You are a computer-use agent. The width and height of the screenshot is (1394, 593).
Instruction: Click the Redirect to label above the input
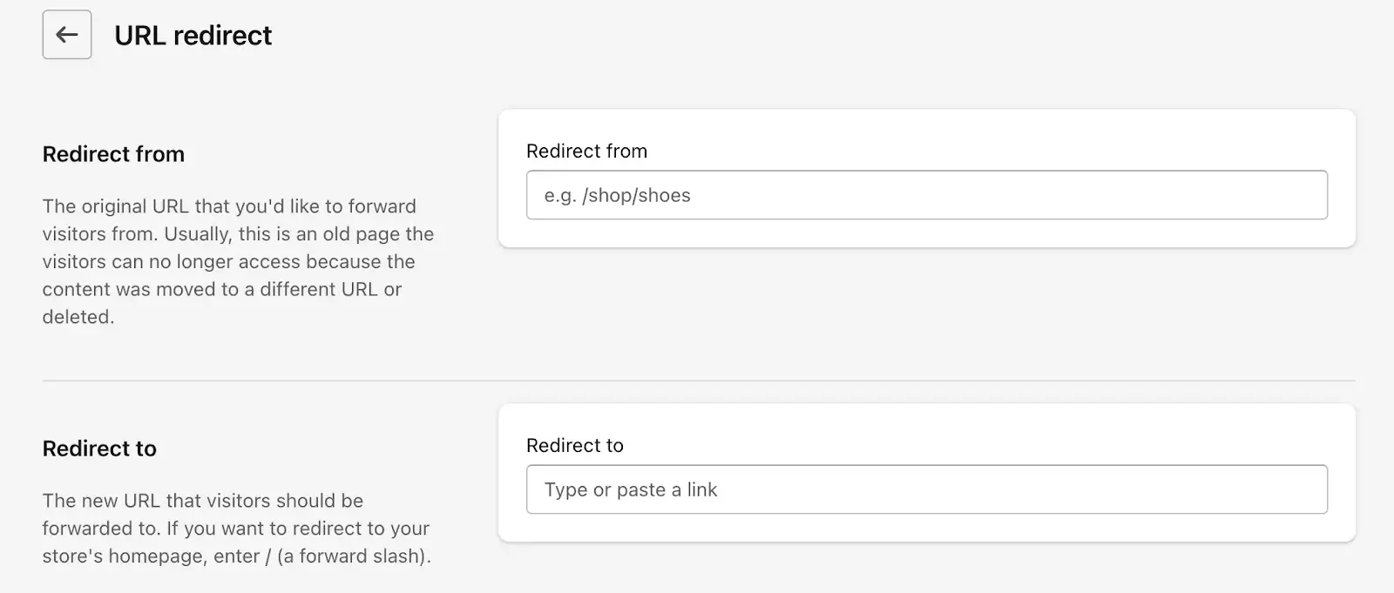pyautogui.click(x=574, y=445)
